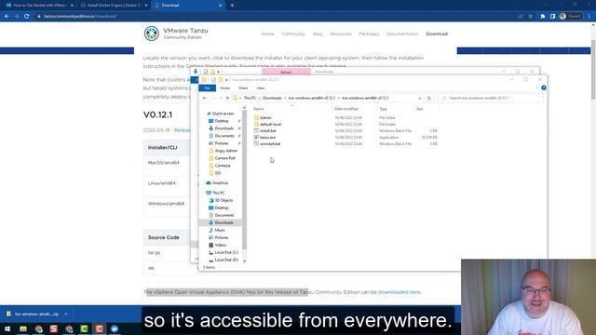The width and height of the screenshot is (596, 335).
Task: Open Windows Start menu
Action: point(7,328)
